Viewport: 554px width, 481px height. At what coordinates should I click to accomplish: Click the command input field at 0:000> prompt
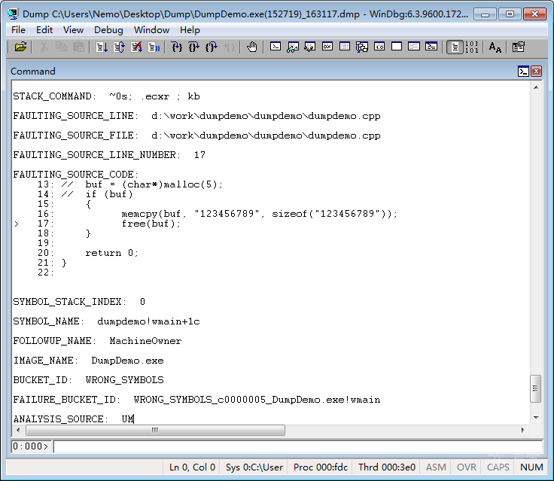coord(297,446)
